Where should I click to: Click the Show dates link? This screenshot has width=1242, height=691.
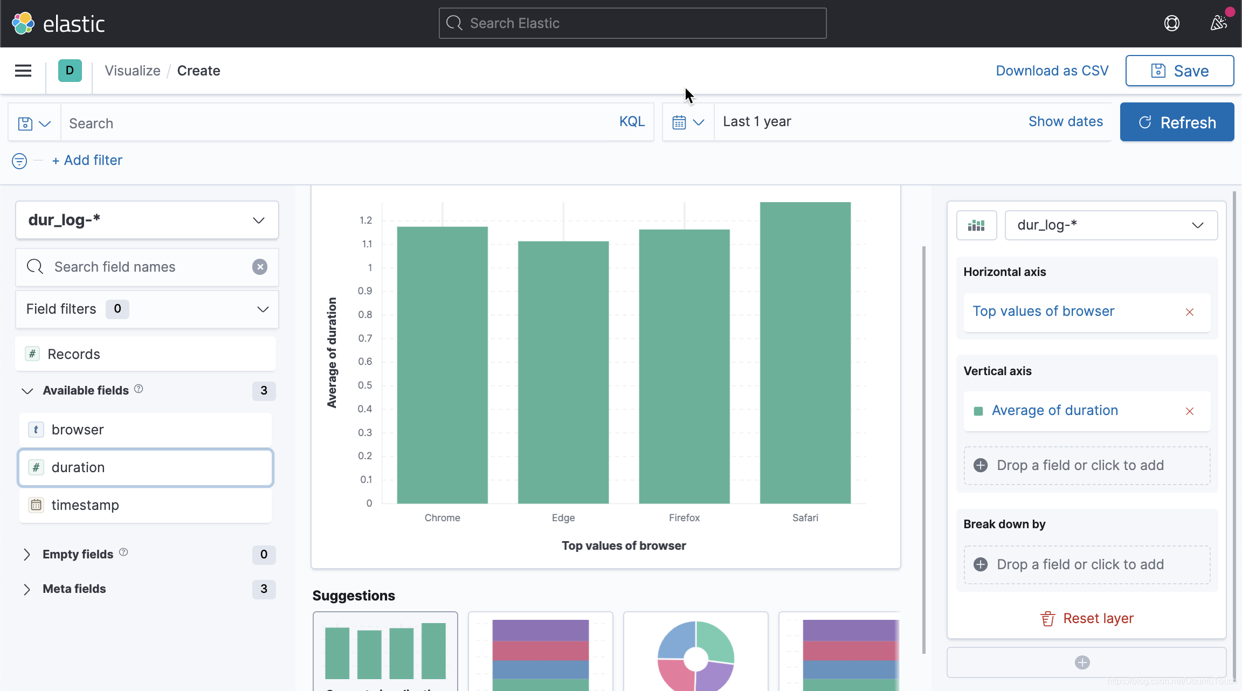(x=1066, y=122)
